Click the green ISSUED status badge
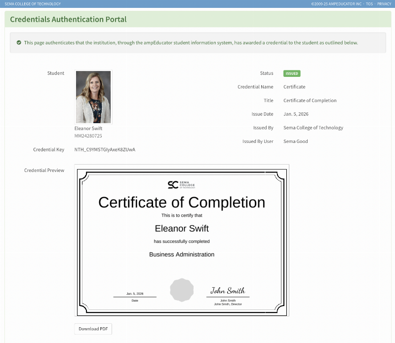The image size is (395, 343). (292, 73)
